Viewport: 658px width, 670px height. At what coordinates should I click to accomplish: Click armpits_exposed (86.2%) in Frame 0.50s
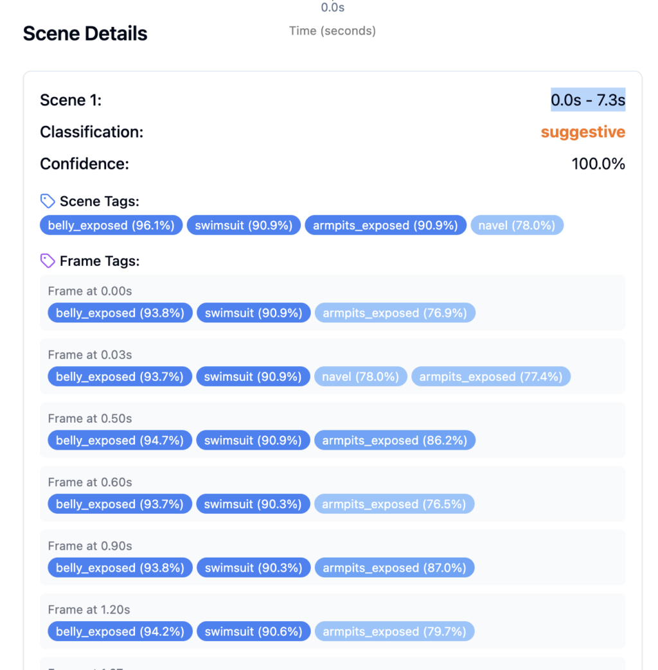click(395, 440)
